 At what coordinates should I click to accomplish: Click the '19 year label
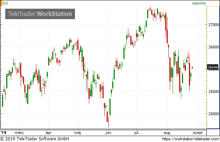[3, 133]
